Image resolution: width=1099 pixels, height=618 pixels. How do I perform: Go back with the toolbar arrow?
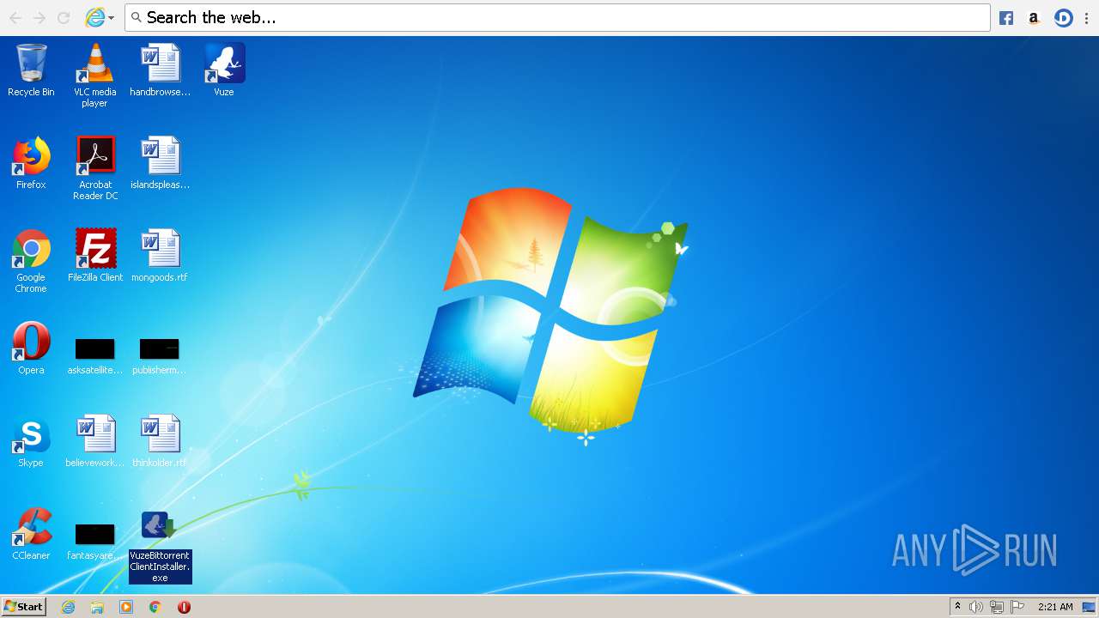coord(15,17)
